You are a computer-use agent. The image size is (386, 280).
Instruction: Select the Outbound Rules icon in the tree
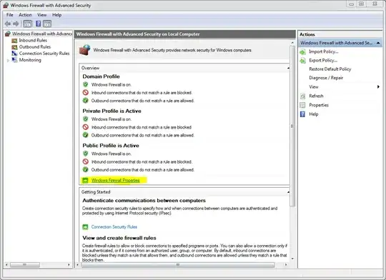(14, 46)
